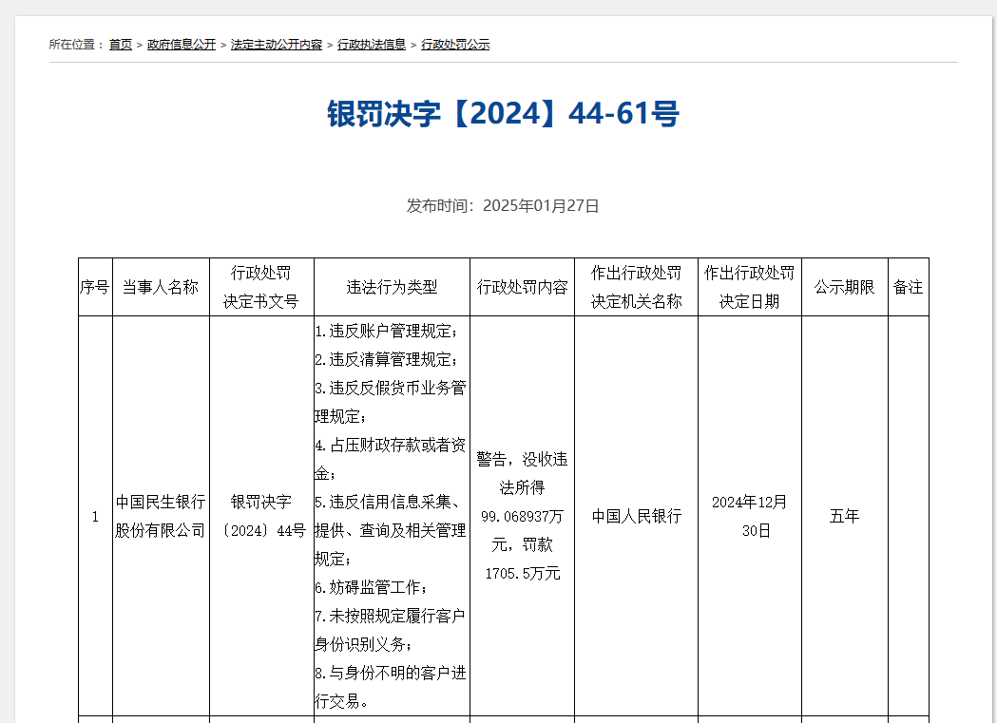Click the sequence number 1 cell
997x723 pixels.
95,517
